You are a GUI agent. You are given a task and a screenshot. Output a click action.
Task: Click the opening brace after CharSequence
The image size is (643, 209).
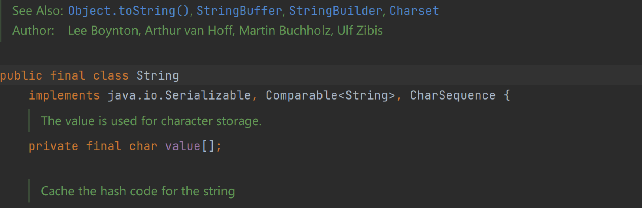tap(507, 96)
